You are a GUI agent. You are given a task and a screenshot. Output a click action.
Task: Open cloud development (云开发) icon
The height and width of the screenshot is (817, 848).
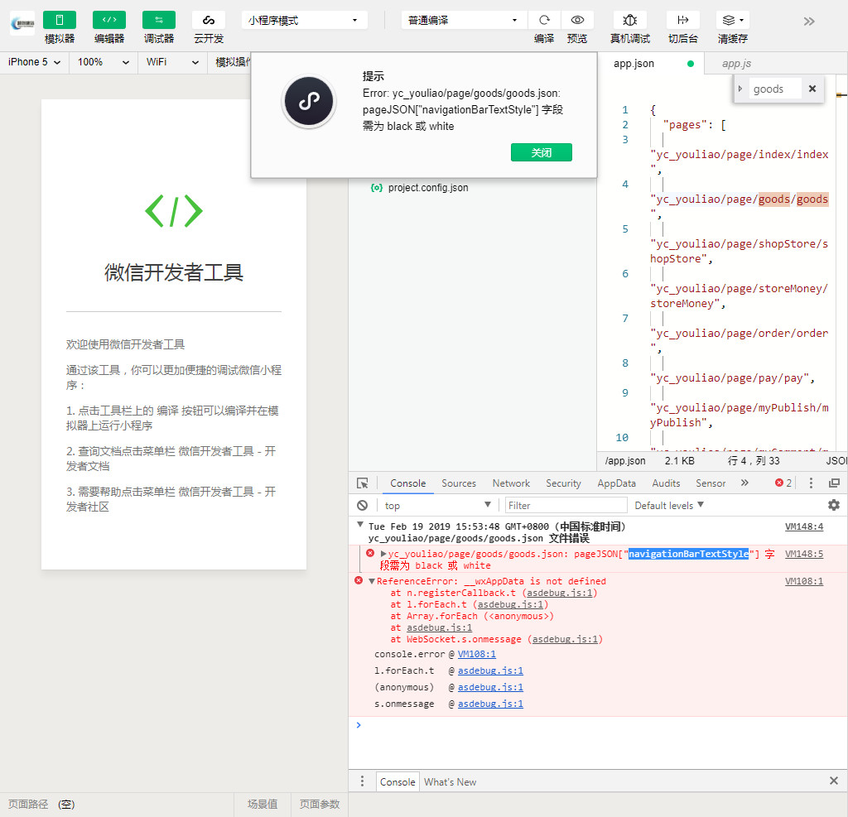(x=209, y=20)
